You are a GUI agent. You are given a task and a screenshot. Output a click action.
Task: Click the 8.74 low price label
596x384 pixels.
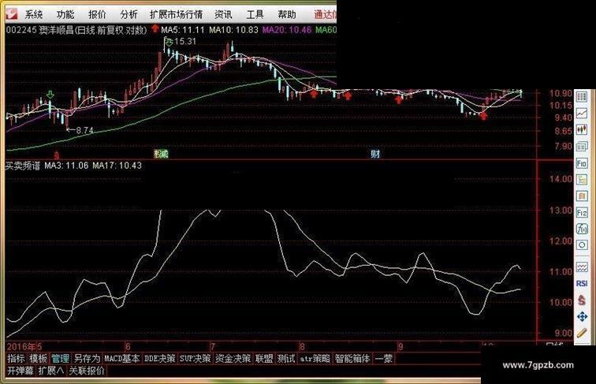click(x=84, y=130)
